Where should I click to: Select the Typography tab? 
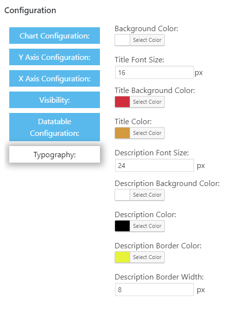tap(55, 154)
